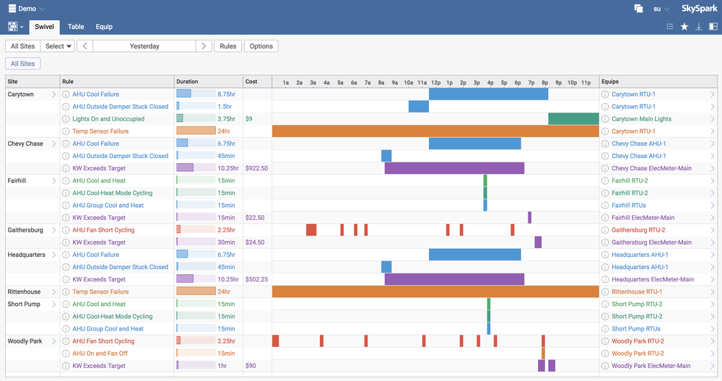Go to the previous day arrow
The height and width of the screenshot is (381, 722).
click(85, 46)
